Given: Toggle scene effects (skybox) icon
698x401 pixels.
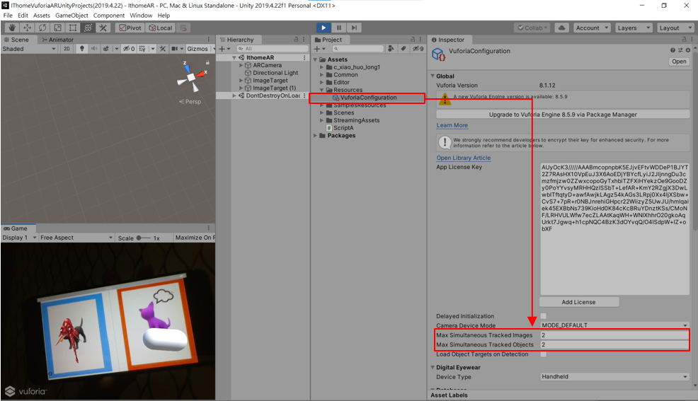Looking at the screenshot, I should [106, 49].
